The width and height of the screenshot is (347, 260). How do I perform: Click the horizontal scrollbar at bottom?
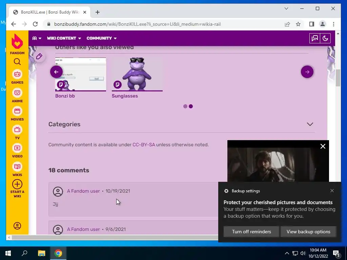pos(115,237)
